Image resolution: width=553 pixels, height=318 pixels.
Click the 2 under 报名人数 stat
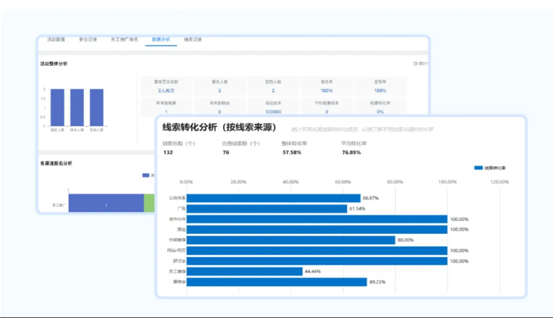pos(220,91)
